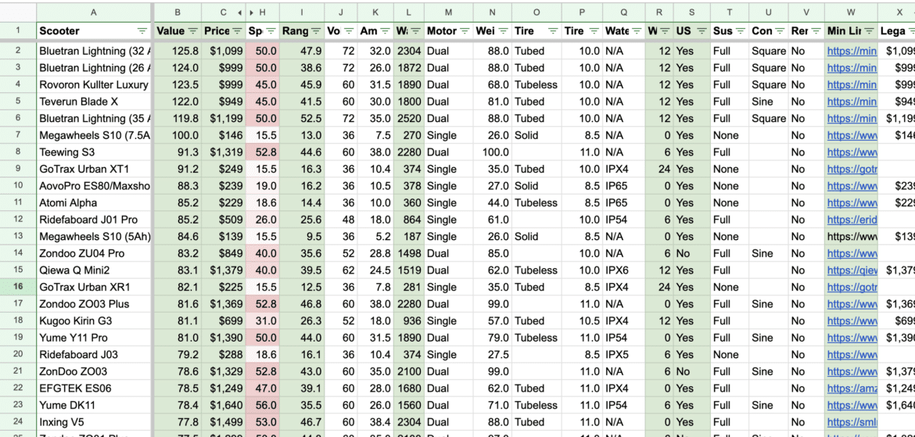The height and width of the screenshot is (437, 915).
Task: Open the Rang column filter icon
Action: click(316, 31)
